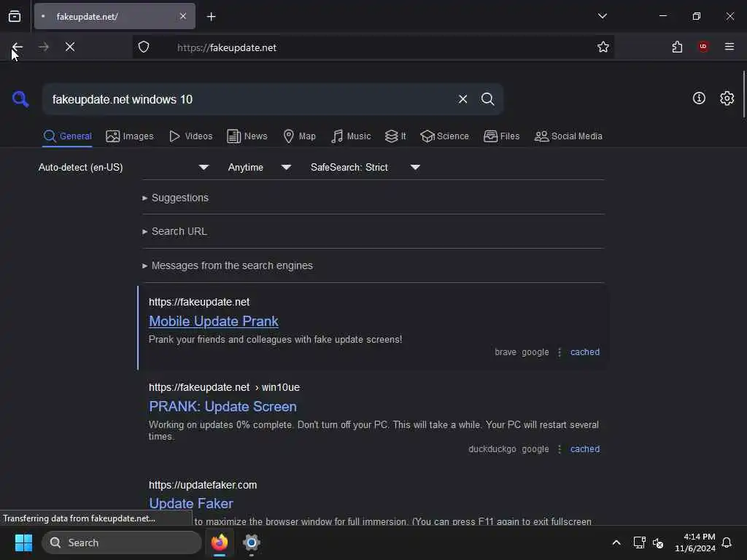747x560 pixels.
Task: Click the https://updatefaker.com URL text
Action: (203, 485)
